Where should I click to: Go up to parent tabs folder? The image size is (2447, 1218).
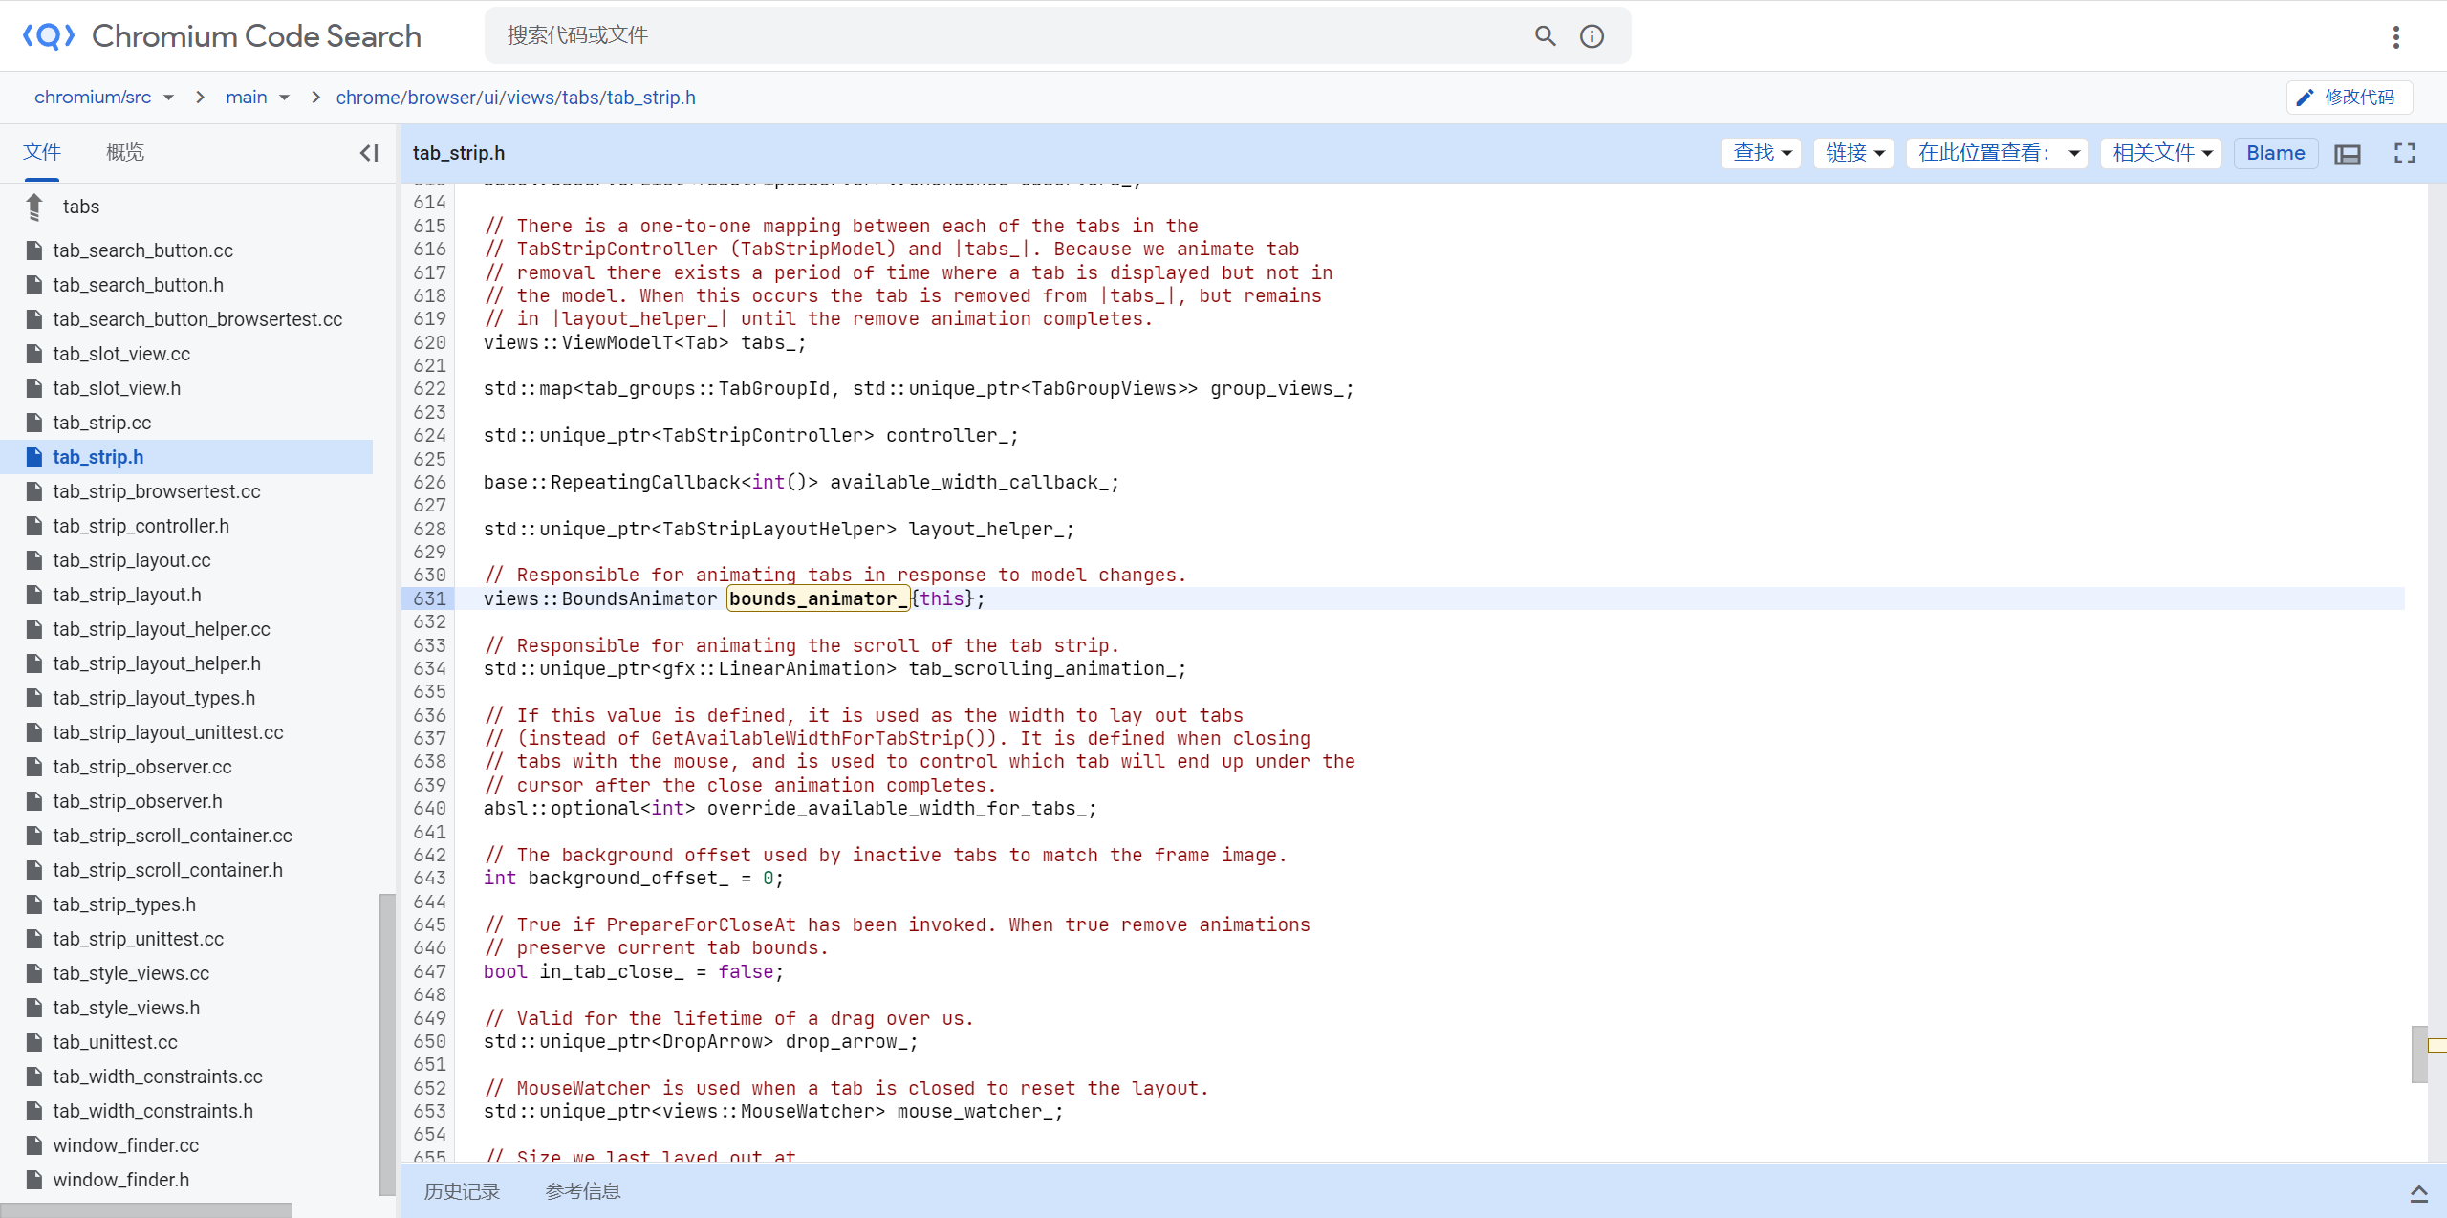click(x=35, y=207)
